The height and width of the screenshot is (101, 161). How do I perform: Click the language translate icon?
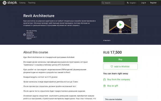[x=128, y=3]
